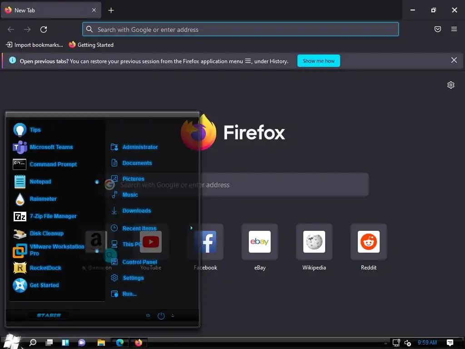Open Control Panel from start menu
Viewport: 465px width, 349px height.
click(x=134, y=262)
